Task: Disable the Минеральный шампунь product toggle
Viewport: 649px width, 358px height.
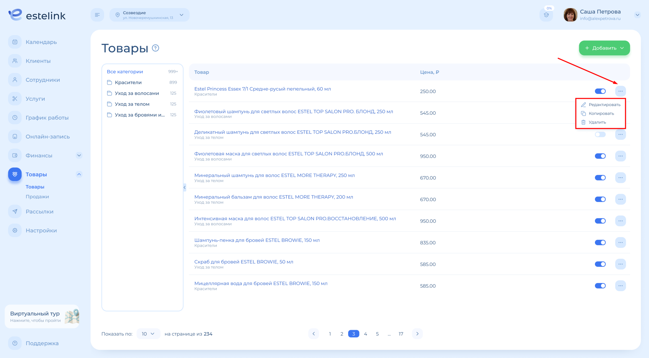Action: tap(600, 178)
